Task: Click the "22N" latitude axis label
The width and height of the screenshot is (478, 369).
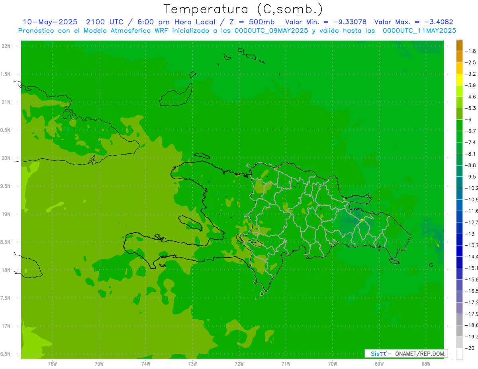Action: [x=6, y=46]
